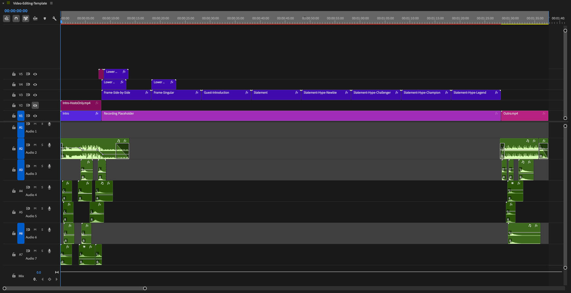
Task: Click the Mix track go-to-end icon
Action: tap(57, 272)
